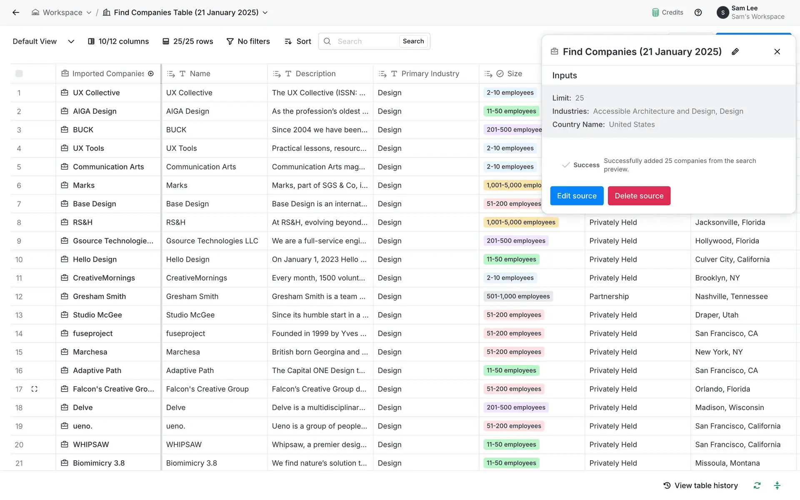Click the collapse rows icon at the bottom right
Viewport: 800px width, 500px height.
[777, 485]
